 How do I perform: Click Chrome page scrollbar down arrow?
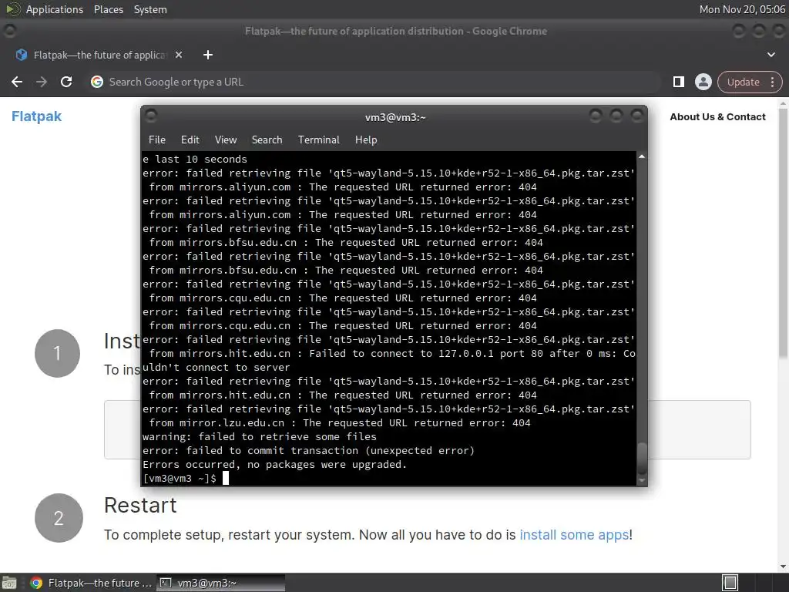tap(783, 567)
